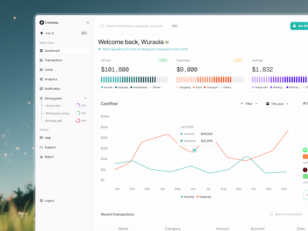Open the House rent saving goal

pos(66,106)
